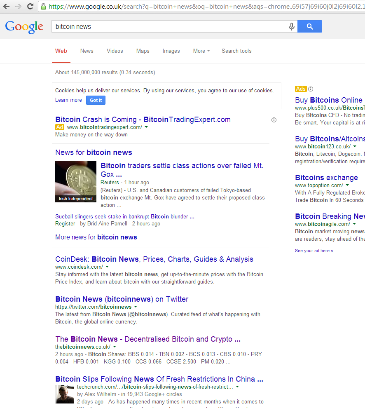The image size is (365, 408).
Task: Open Sueball-slingers bankrupt Bitcoin article
Action: point(124,216)
